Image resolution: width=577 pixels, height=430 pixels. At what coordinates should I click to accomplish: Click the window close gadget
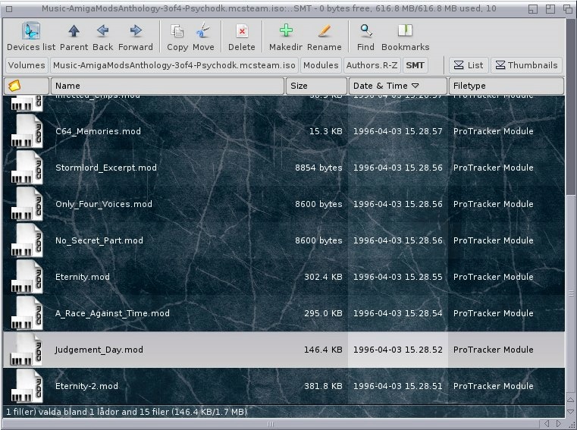click(x=9, y=9)
